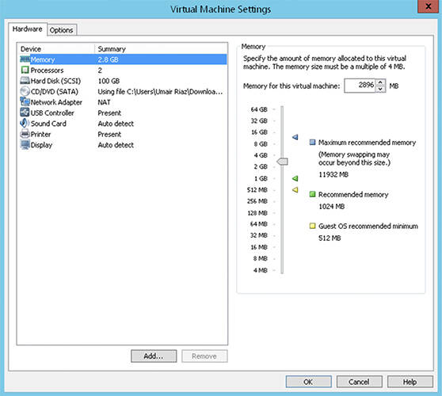This screenshot has width=442, height=396.
Task: Click the 128 MB slider scale label
Action: 257,213
